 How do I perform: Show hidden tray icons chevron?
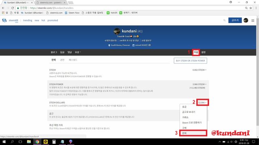(x=220, y=142)
